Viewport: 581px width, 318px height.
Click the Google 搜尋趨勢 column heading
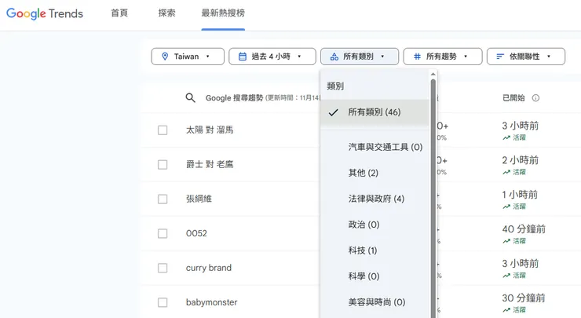point(234,98)
